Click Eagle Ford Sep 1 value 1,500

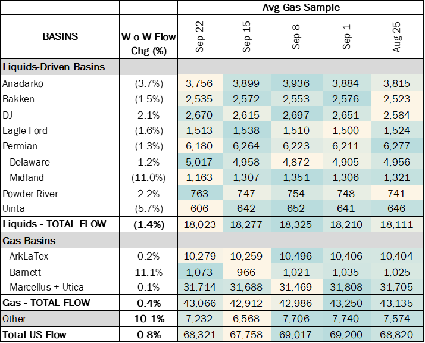346,130
